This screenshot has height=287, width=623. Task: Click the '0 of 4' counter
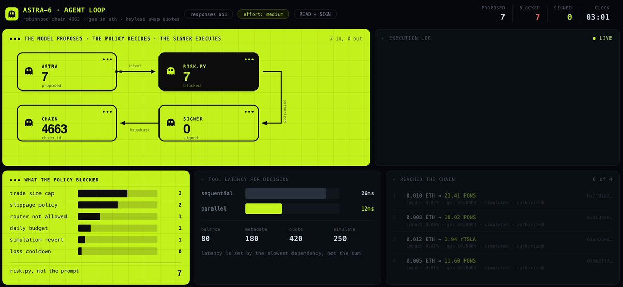tap(603, 180)
